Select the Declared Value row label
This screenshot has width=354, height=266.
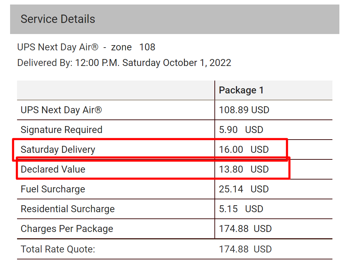click(53, 169)
